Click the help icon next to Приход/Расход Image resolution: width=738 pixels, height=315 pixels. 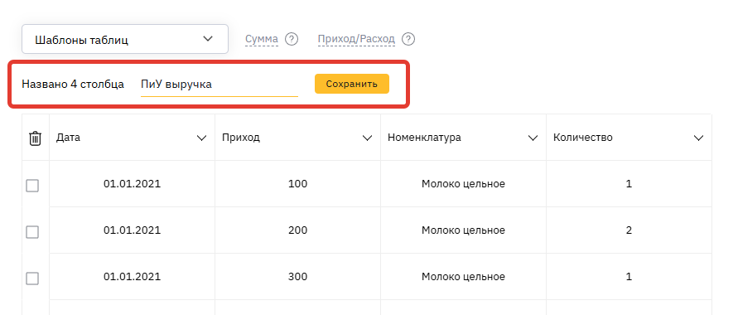tap(408, 39)
